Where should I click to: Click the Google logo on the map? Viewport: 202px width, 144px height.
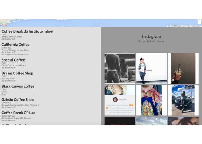[x=4, y=25]
